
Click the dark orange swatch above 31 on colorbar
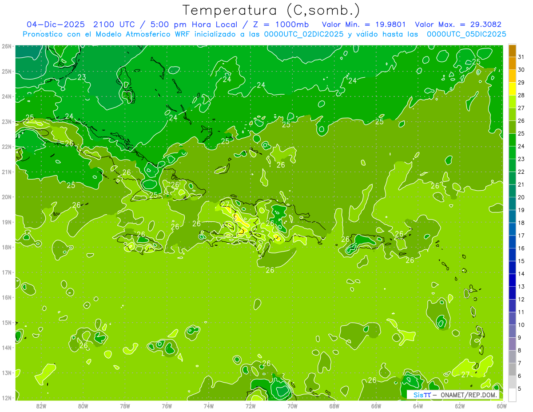512,51
